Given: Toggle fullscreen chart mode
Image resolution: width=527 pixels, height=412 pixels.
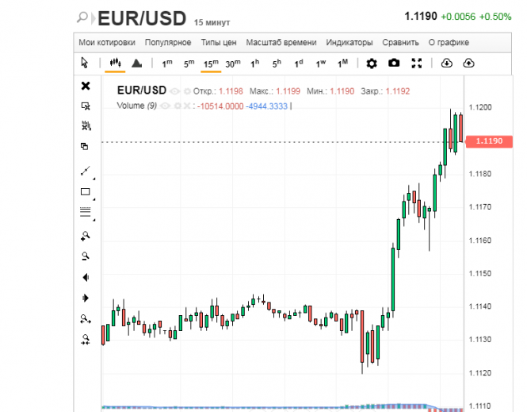Looking at the screenshot, I should [417, 63].
